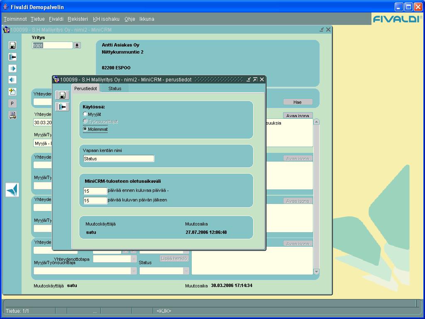The image size is (425, 319).
Task: Maximize the perustiedot dialog
Action: click(x=255, y=79)
